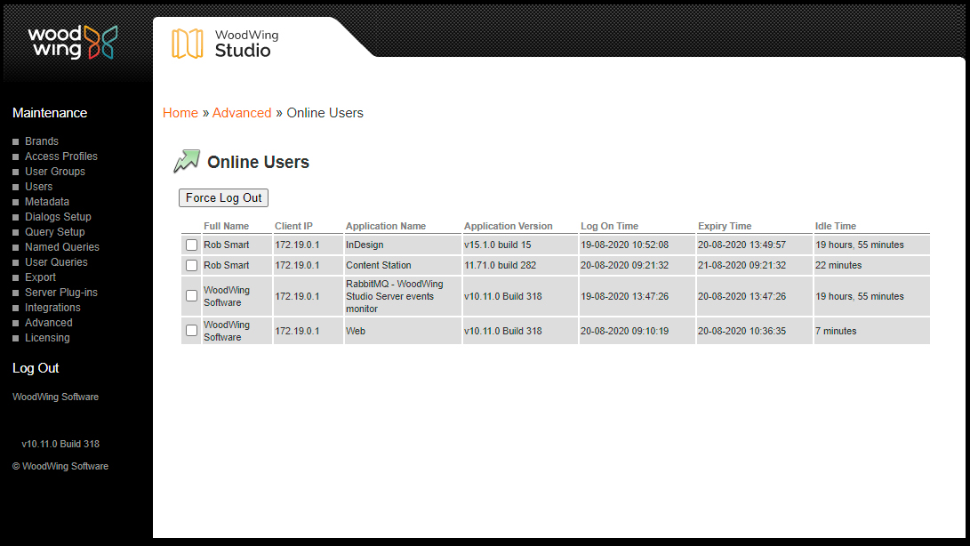Click the Application Version column header
970x546 pixels.
(x=509, y=226)
